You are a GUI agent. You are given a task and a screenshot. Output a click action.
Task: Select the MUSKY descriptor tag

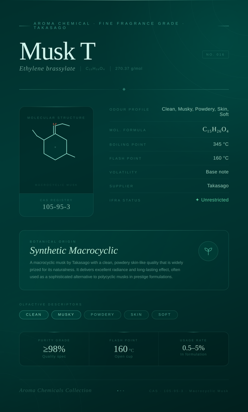coord(66,315)
